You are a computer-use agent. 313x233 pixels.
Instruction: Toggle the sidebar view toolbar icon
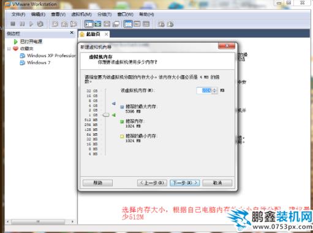pyautogui.click(x=89, y=24)
